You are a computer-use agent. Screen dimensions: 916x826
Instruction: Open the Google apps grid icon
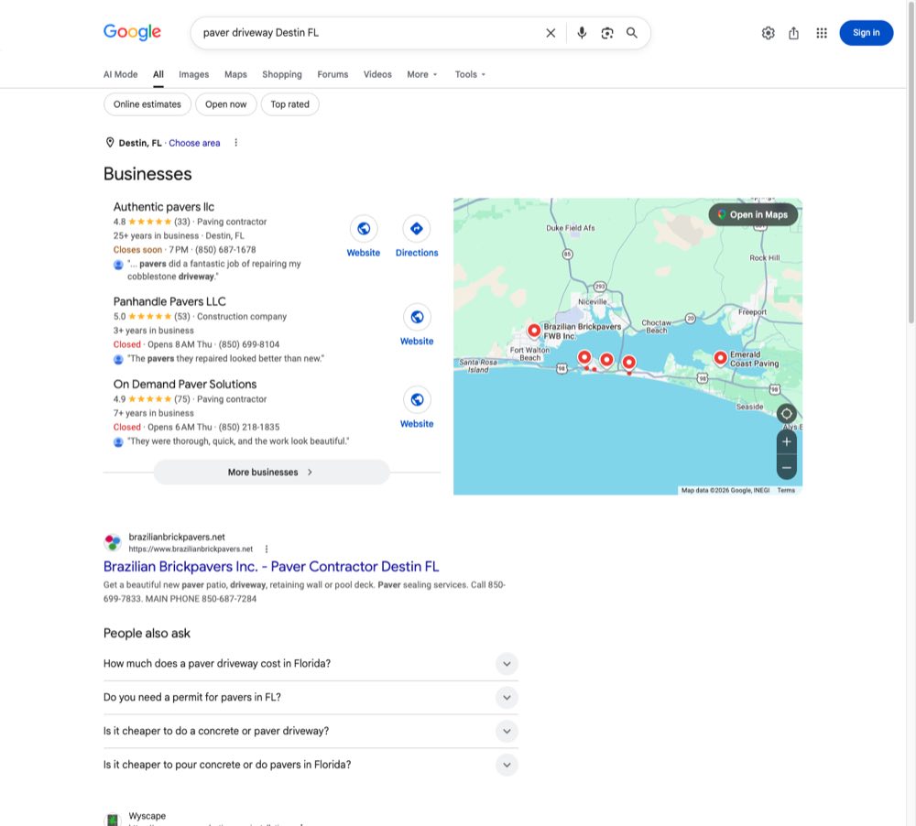tap(822, 33)
